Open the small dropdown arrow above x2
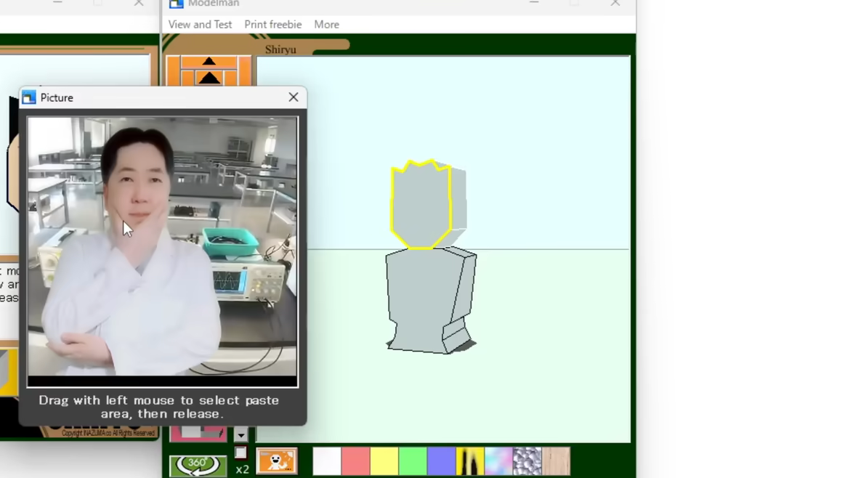This screenshot has height=478, width=850. [240, 434]
